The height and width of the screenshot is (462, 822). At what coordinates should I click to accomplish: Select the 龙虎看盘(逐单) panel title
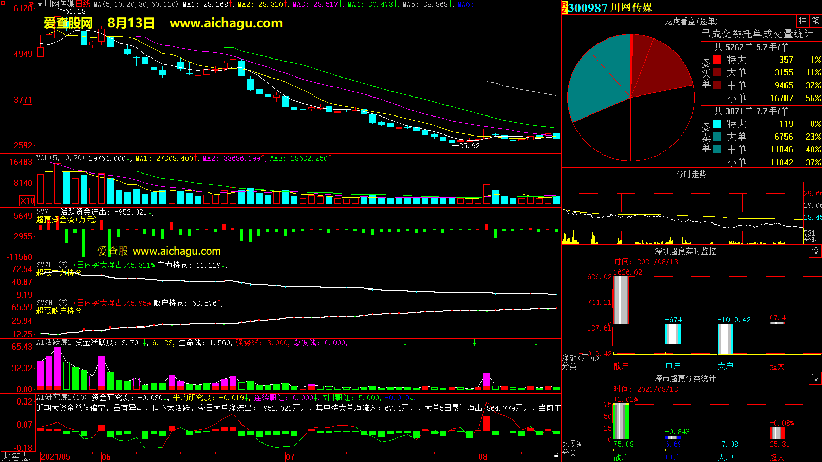[691, 21]
